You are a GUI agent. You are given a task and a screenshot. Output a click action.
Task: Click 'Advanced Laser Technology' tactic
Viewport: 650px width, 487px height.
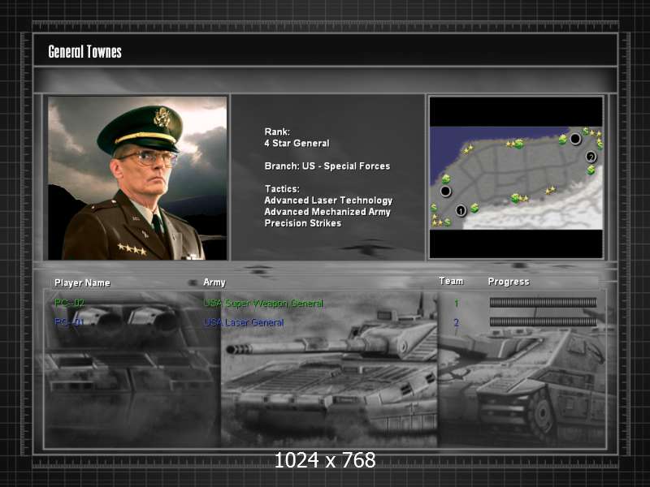(x=329, y=200)
